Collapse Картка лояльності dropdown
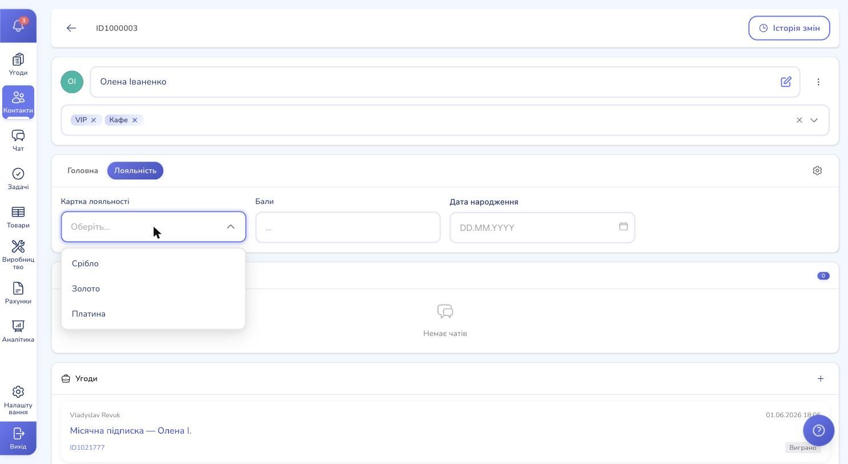The image size is (848, 464). coord(231,227)
